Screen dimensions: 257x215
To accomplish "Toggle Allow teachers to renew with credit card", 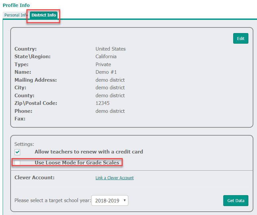I will pos(18,152).
